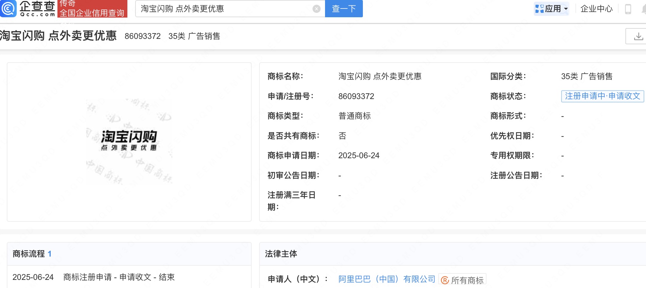Click the 全国企业信用查询 red banner
This screenshot has width=646, height=288.
pos(92,9)
